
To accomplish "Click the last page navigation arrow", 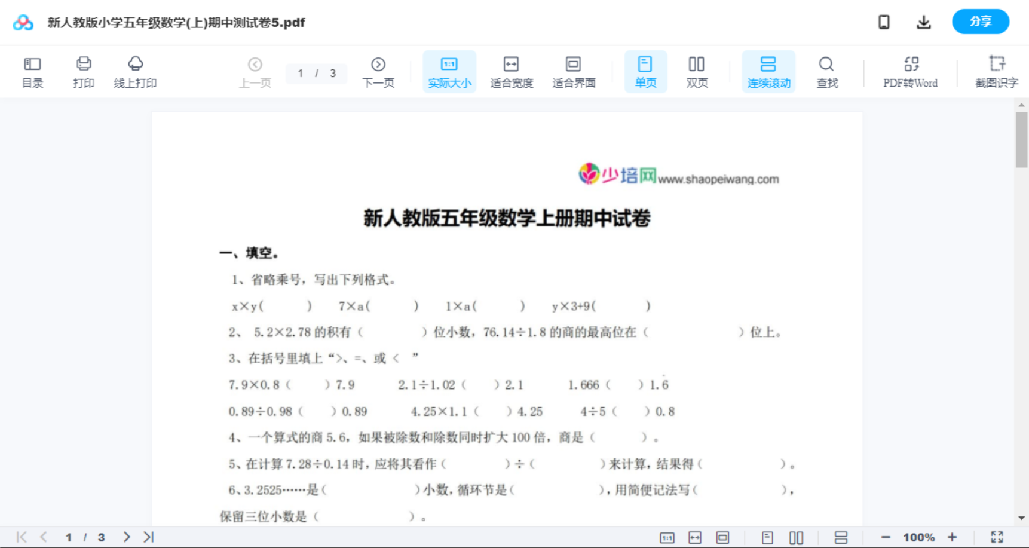I will 148,536.
